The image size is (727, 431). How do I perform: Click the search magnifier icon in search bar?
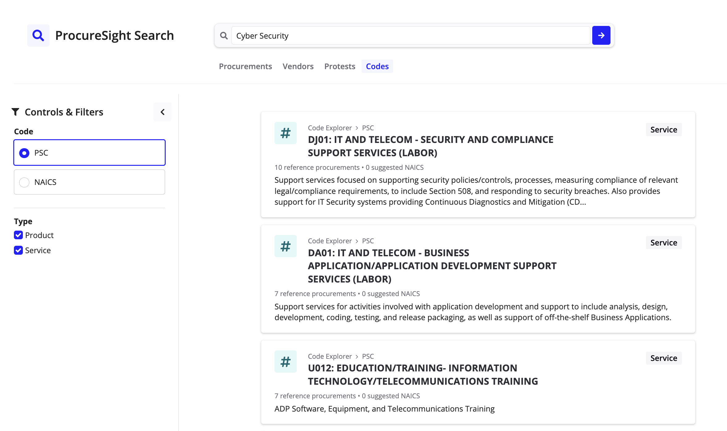pos(224,36)
